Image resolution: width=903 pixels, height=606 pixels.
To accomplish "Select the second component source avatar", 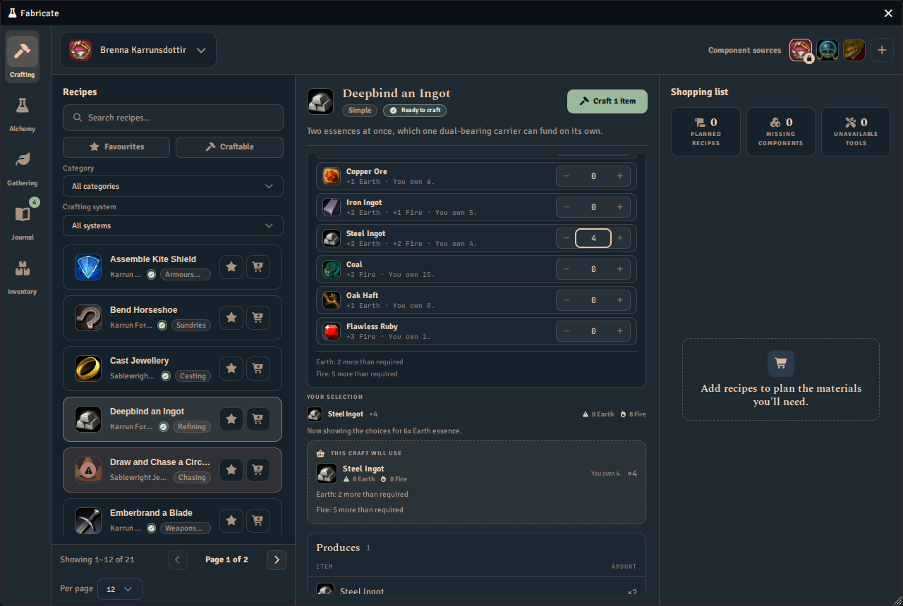I will pyautogui.click(x=828, y=50).
